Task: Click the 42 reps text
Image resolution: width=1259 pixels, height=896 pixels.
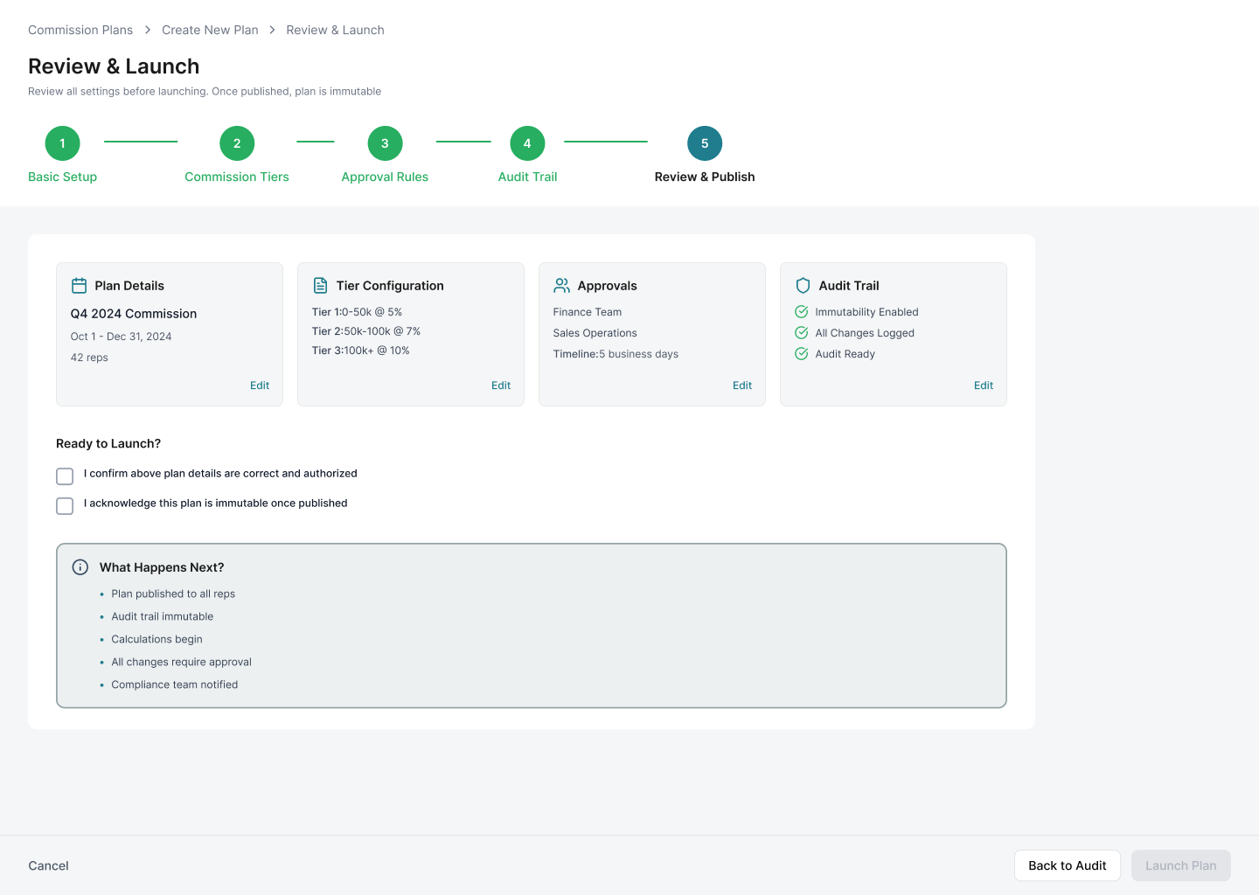Action: [x=89, y=358]
